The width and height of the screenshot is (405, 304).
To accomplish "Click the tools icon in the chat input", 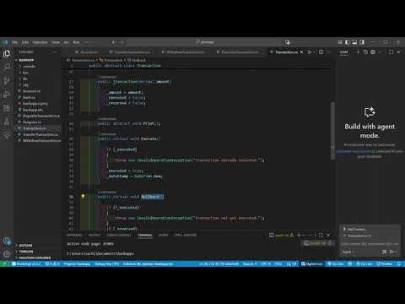I will click(384, 252).
